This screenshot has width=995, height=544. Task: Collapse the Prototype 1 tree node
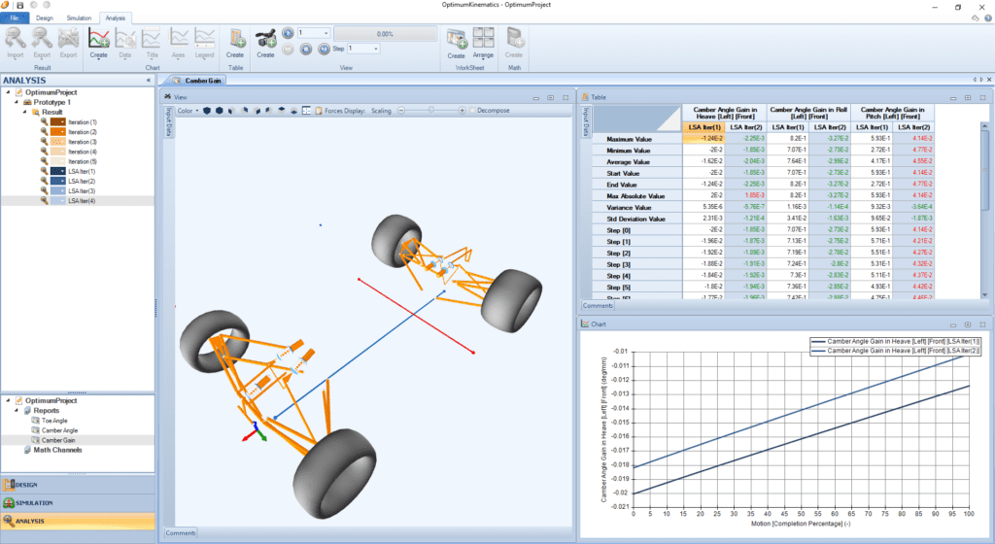[17, 102]
